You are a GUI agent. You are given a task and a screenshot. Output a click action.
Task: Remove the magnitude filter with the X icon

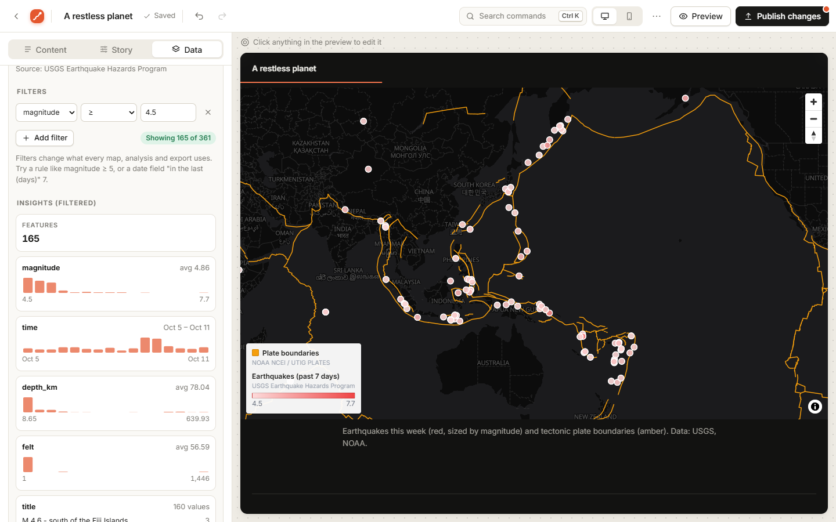click(x=208, y=113)
